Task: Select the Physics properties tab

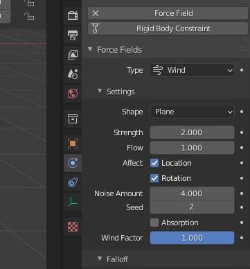Action: coord(73,163)
